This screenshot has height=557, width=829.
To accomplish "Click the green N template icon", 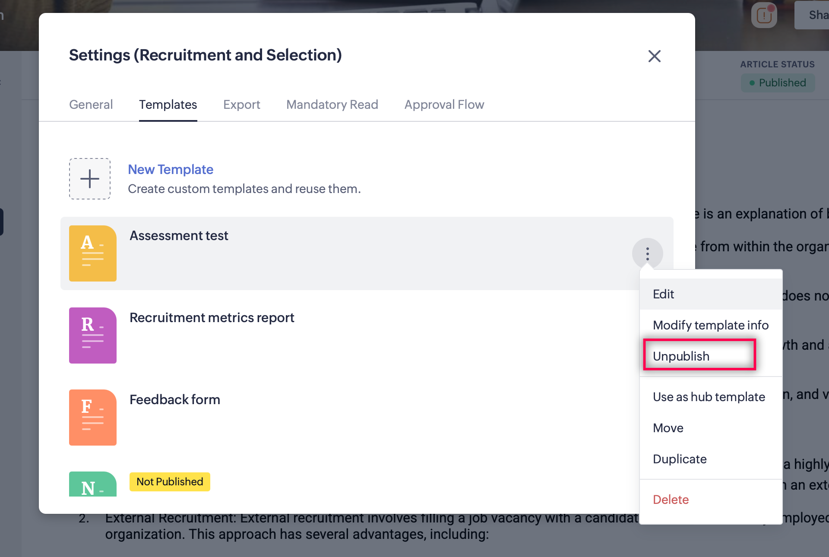I will click(x=93, y=484).
